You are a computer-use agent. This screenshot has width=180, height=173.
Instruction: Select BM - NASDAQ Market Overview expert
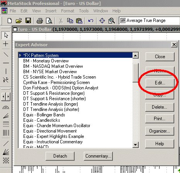coord(75,66)
